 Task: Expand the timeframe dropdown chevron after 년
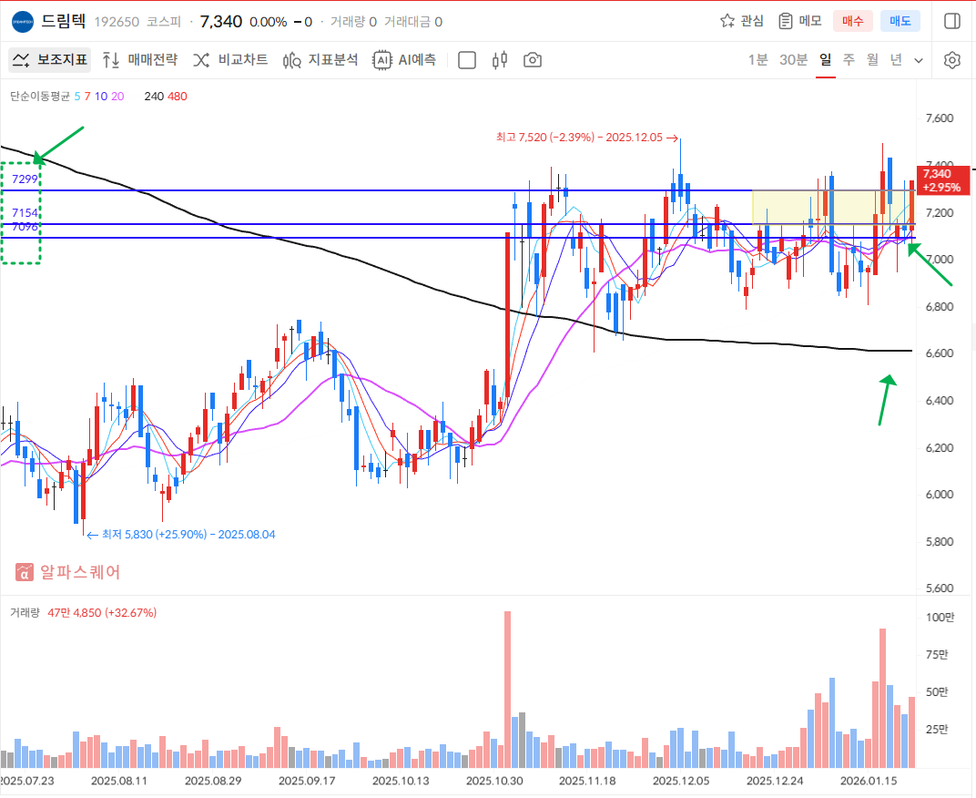[x=919, y=60]
